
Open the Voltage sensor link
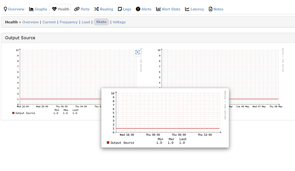[119, 22]
